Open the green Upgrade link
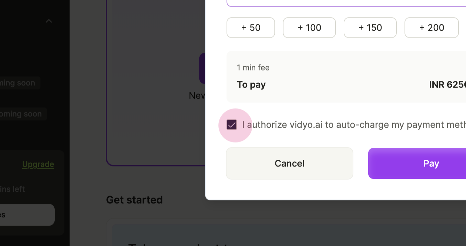This screenshot has width=466, height=246. tap(38, 164)
